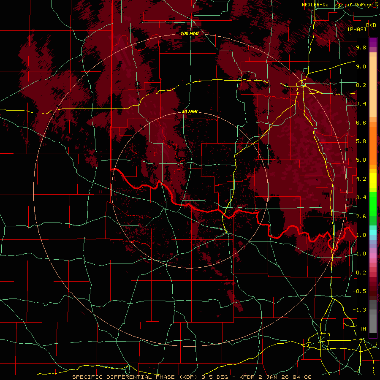This screenshot has height=380, width=380.
Task: Click the gray bottom segment of the color bar
Action: pyautogui.click(x=373, y=323)
